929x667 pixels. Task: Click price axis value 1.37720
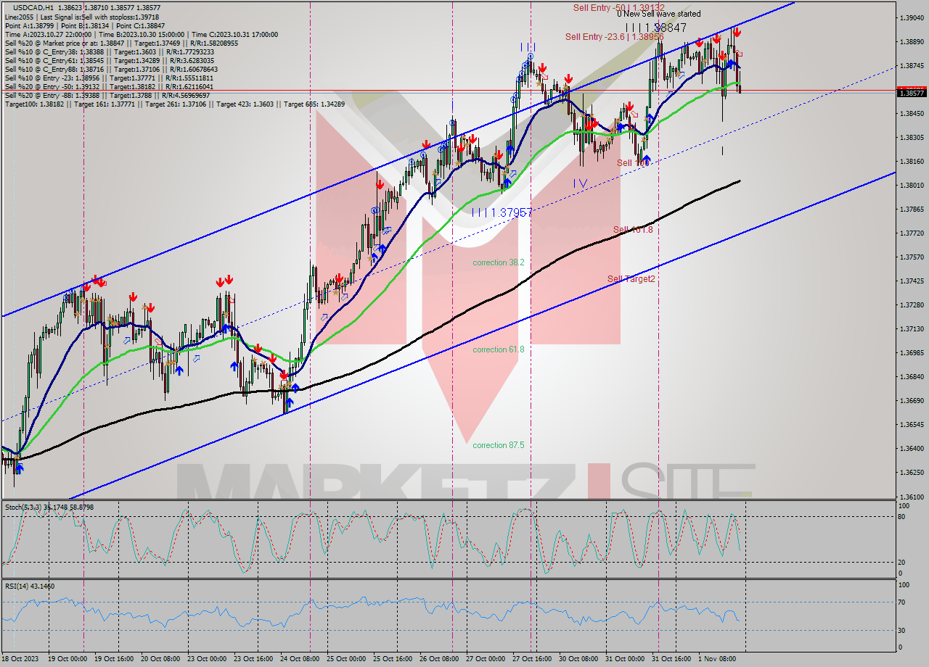pyautogui.click(x=912, y=233)
